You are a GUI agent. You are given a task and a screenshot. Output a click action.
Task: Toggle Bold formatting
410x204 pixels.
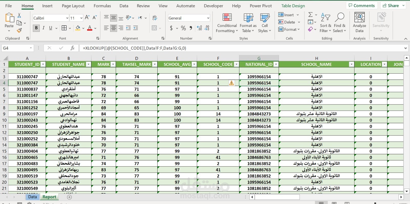coord(36,28)
